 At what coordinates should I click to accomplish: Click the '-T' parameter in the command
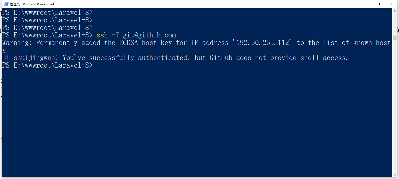[x=115, y=35]
